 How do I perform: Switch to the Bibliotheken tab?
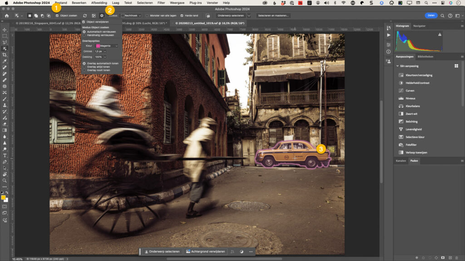coord(425,57)
